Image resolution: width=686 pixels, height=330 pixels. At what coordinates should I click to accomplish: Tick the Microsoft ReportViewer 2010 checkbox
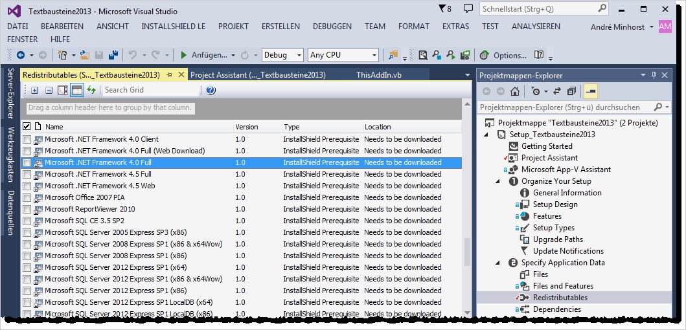tap(27, 209)
